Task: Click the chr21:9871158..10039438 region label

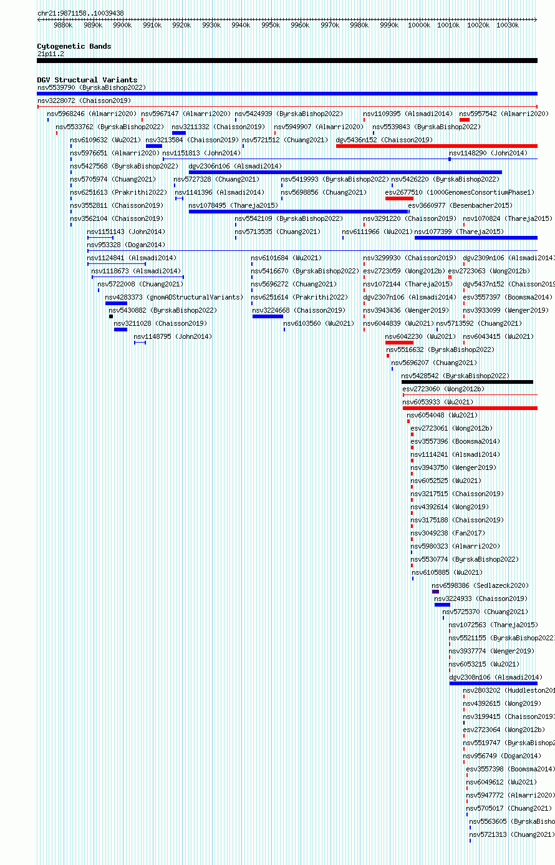Action: [x=80, y=13]
